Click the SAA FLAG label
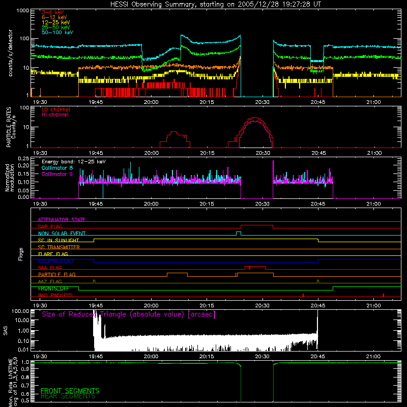Image resolution: width=407 pixels, height=407 pixels. pyautogui.click(x=50, y=268)
